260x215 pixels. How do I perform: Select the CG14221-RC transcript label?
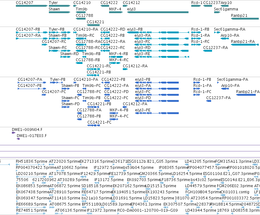point(99,66)
